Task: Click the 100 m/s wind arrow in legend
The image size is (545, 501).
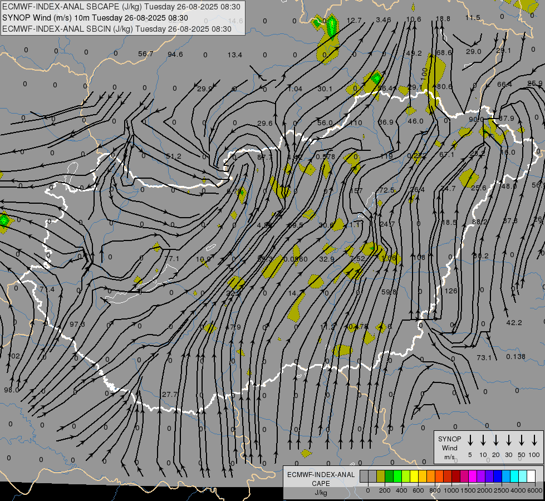Action: tap(534, 440)
